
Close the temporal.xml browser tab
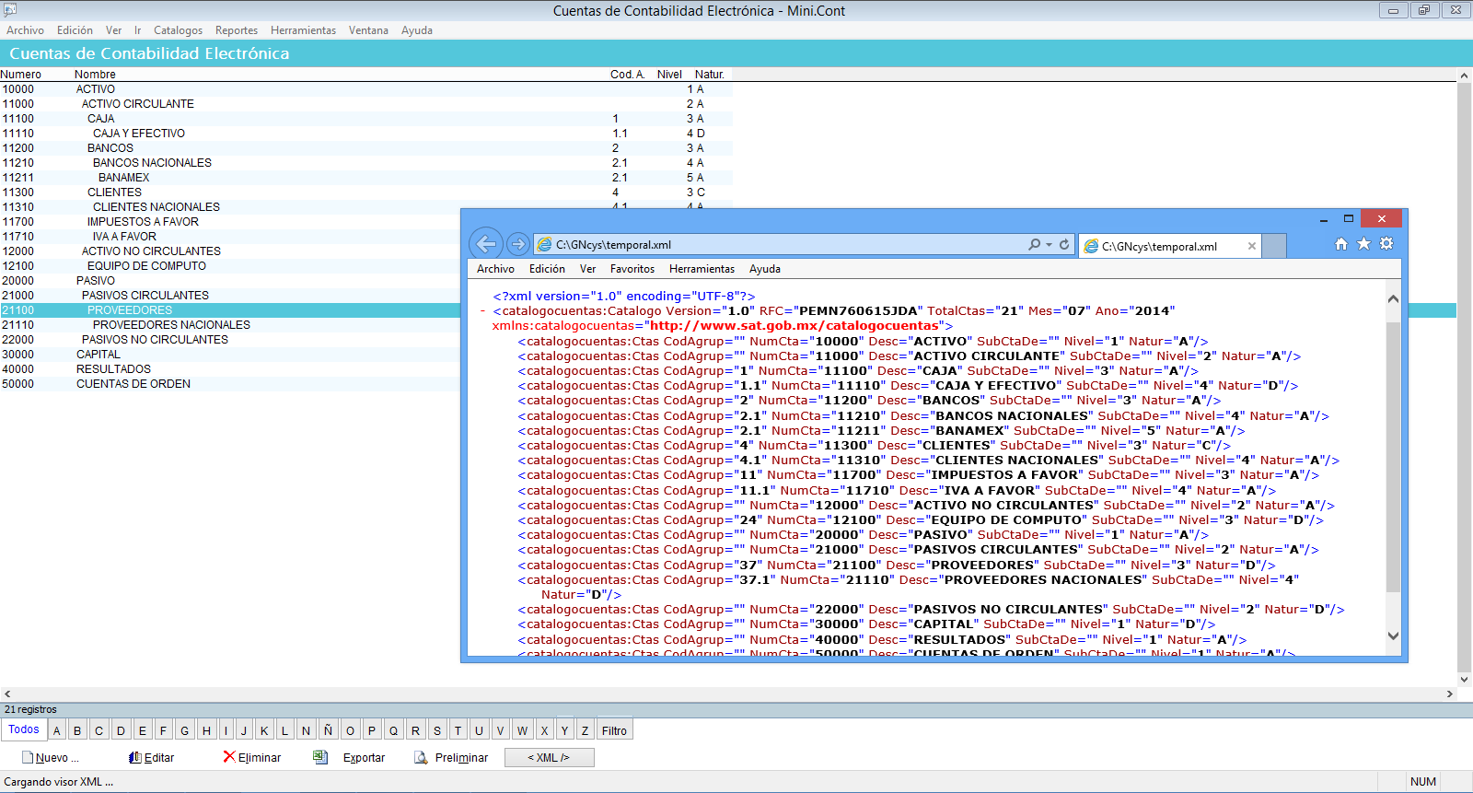tap(1251, 246)
